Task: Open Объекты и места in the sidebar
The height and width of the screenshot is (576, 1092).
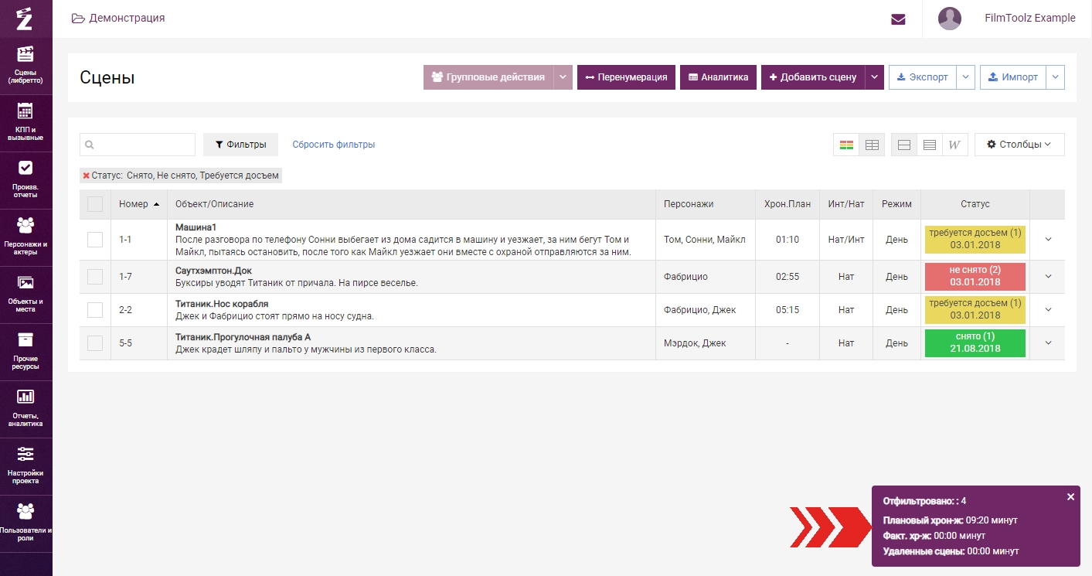Action: pyautogui.click(x=26, y=294)
